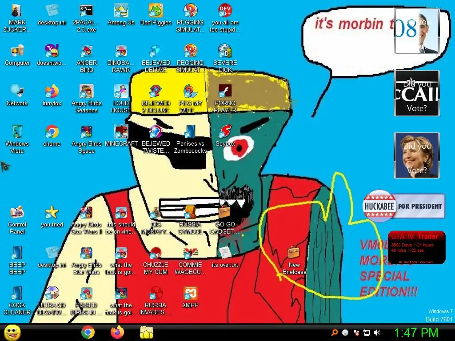The width and height of the screenshot is (455, 341).
Task: Open the ANGER BIRD shortcut
Action: [86, 59]
